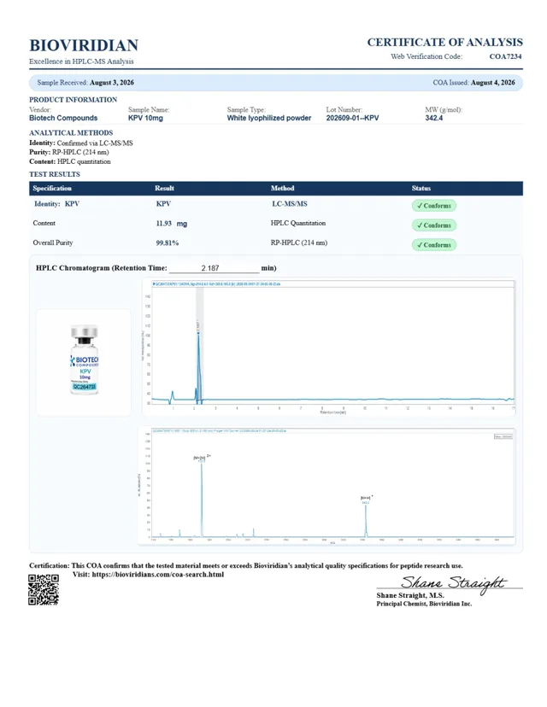
Task: Click molecular weight value 342.4
Action: [x=433, y=118]
